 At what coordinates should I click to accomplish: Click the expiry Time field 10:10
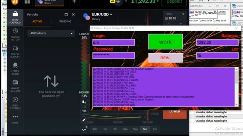pos(170,19)
